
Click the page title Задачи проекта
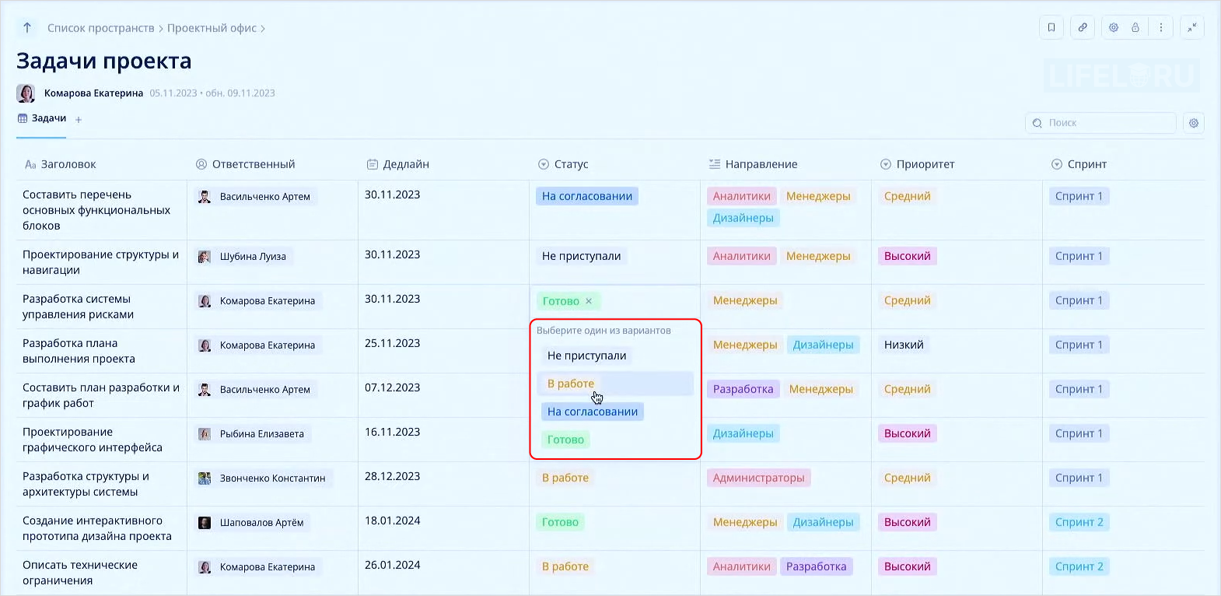pyautogui.click(x=104, y=61)
